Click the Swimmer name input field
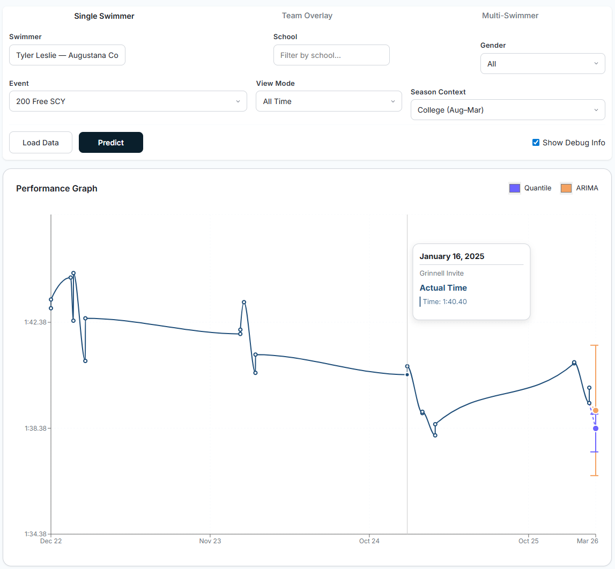 (x=67, y=55)
